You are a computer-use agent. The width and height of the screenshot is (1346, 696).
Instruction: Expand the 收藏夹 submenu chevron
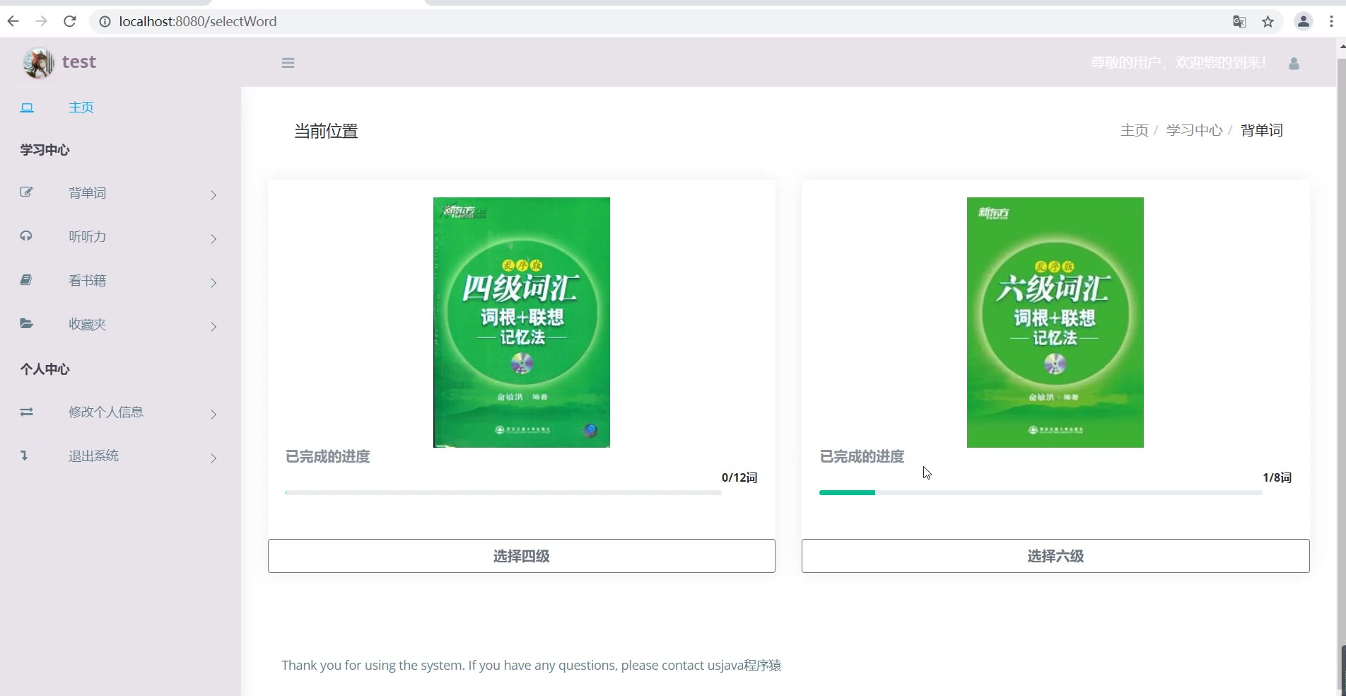click(x=213, y=327)
